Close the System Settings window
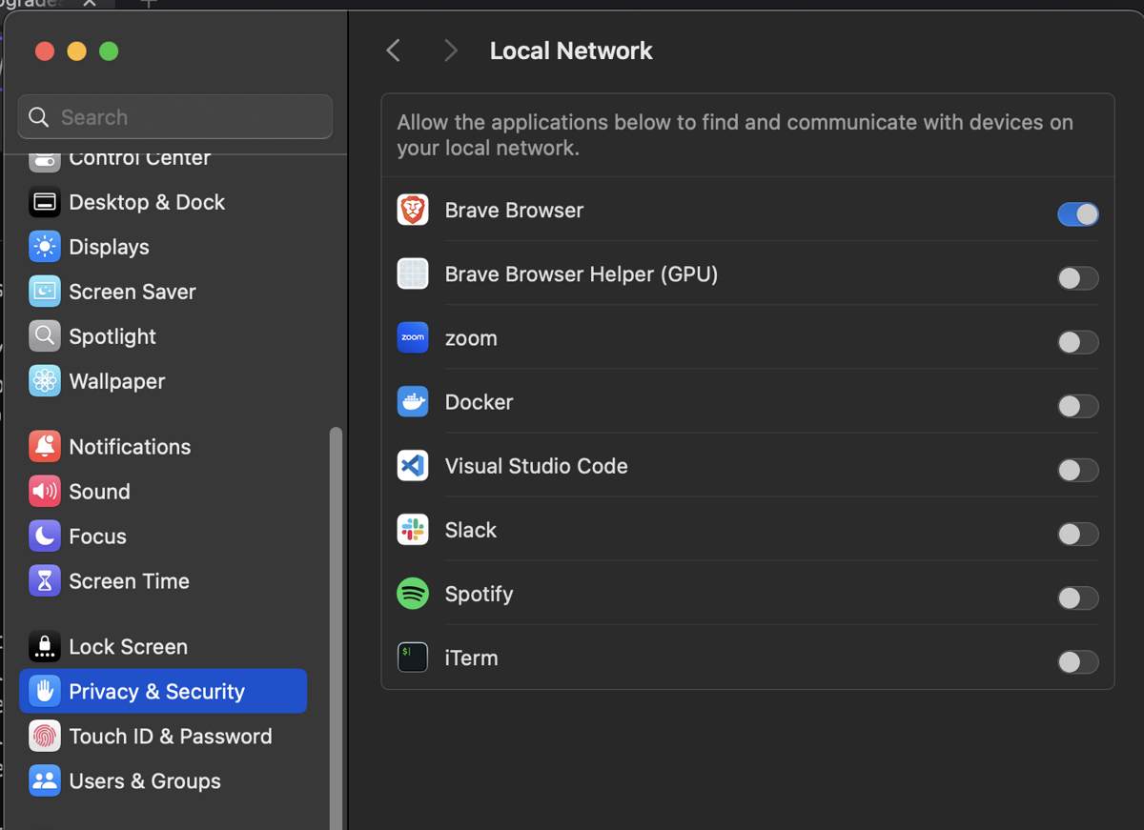This screenshot has height=830, width=1144. click(45, 51)
